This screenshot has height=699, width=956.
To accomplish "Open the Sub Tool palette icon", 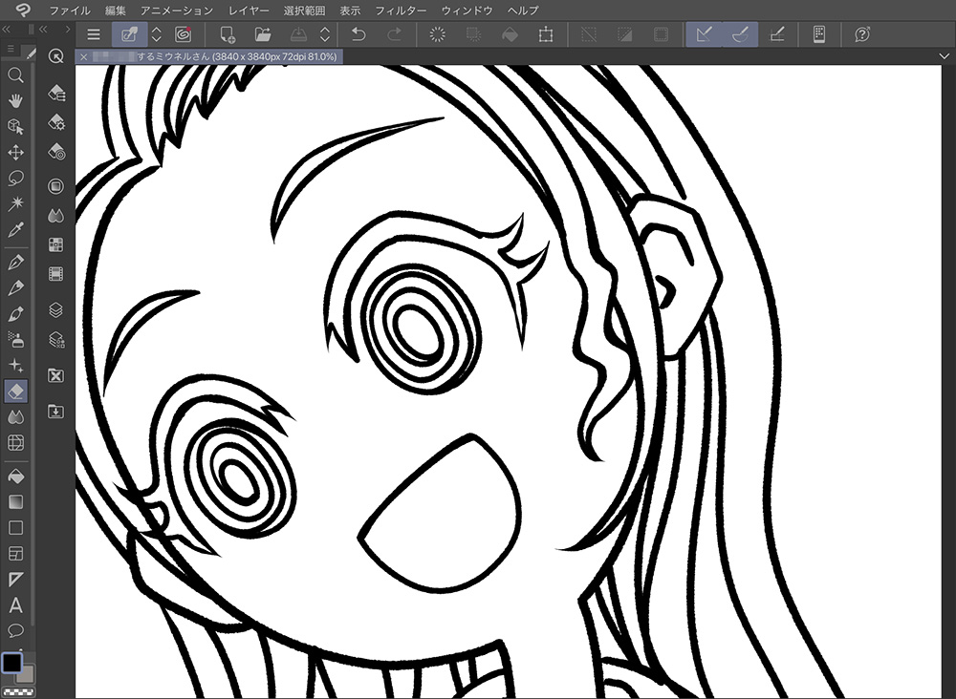I will click(56, 93).
